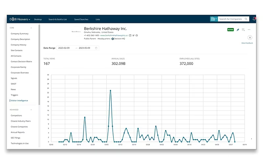Open the Twitter profile icon
The height and width of the screenshot is (164, 263).
click(x=133, y=35)
